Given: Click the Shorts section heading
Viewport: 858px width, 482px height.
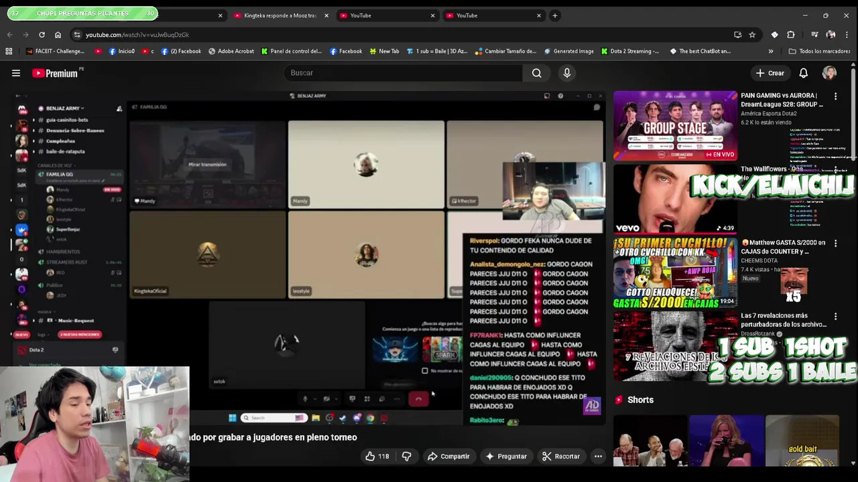Looking at the screenshot, I should (640, 400).
